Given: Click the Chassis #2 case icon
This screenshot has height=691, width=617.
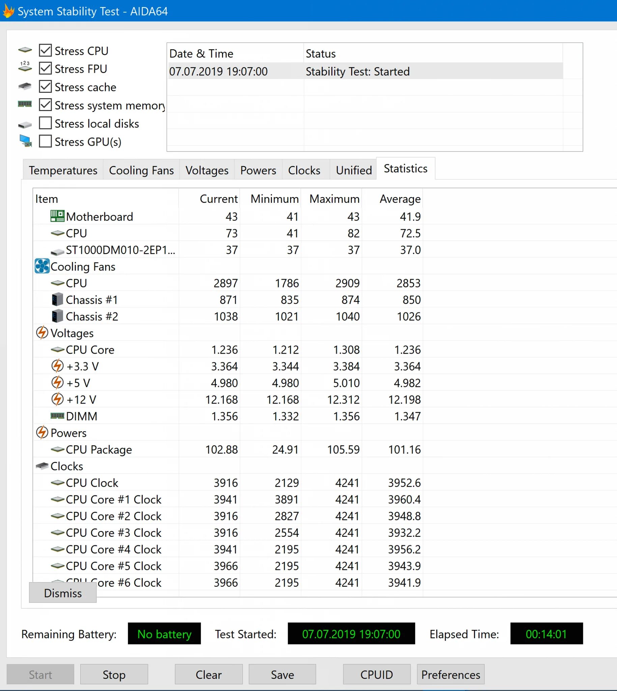Looking at the screenshot, I should pyautogui.click(x=57, y=316).
